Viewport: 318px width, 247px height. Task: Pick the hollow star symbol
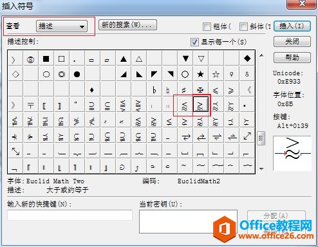click(216, 74)
